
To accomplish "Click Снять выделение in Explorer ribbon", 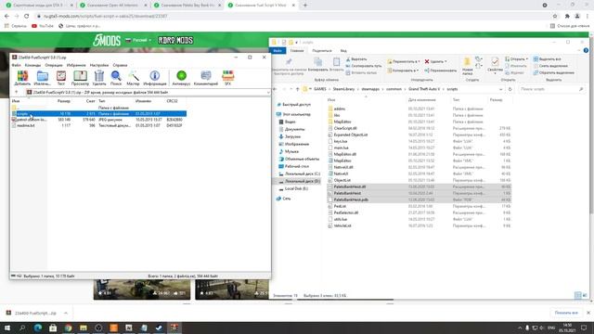I will (550, 66).
